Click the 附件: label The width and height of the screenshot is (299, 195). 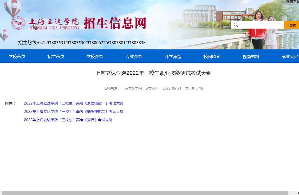coord(10,103)
